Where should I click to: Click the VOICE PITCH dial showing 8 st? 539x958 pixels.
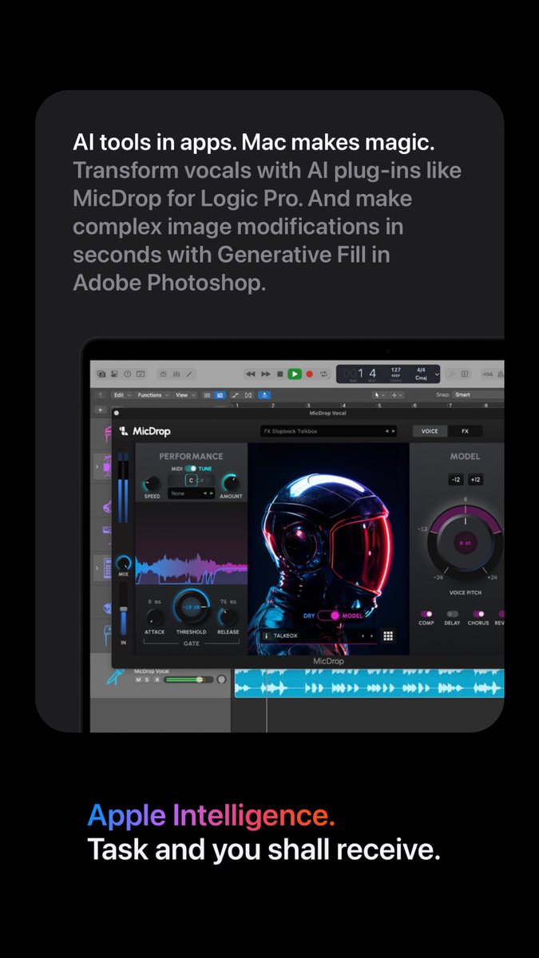coord(465,543)
